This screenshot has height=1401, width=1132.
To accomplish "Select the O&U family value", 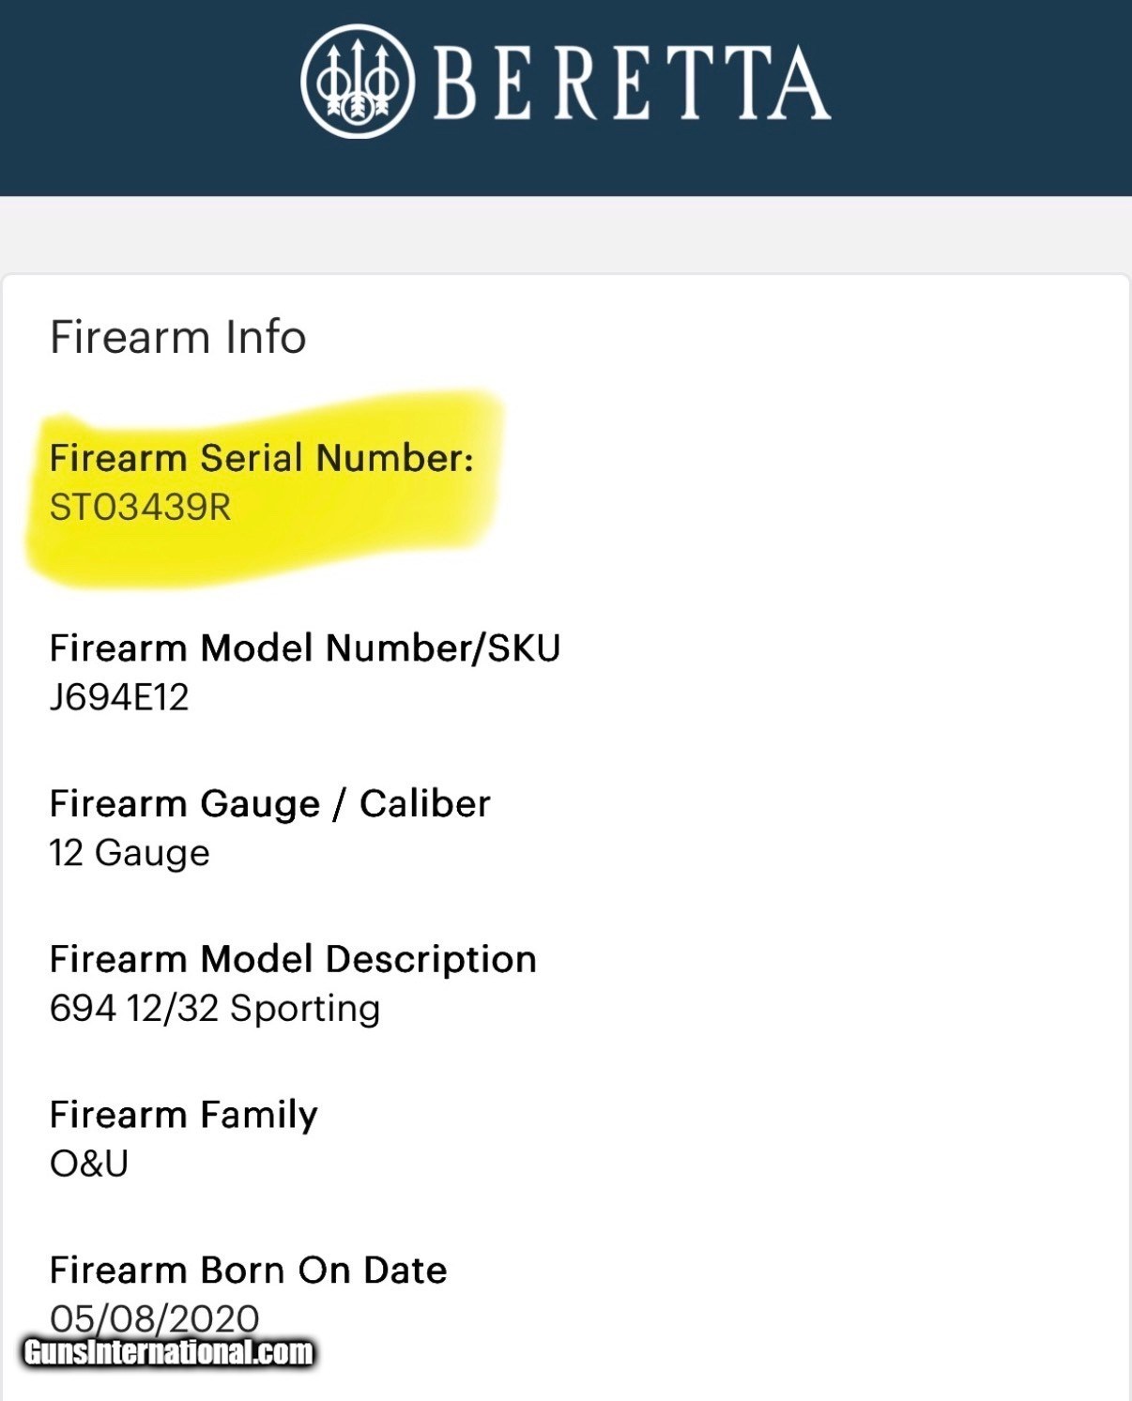I will (x=89, y=1165).
